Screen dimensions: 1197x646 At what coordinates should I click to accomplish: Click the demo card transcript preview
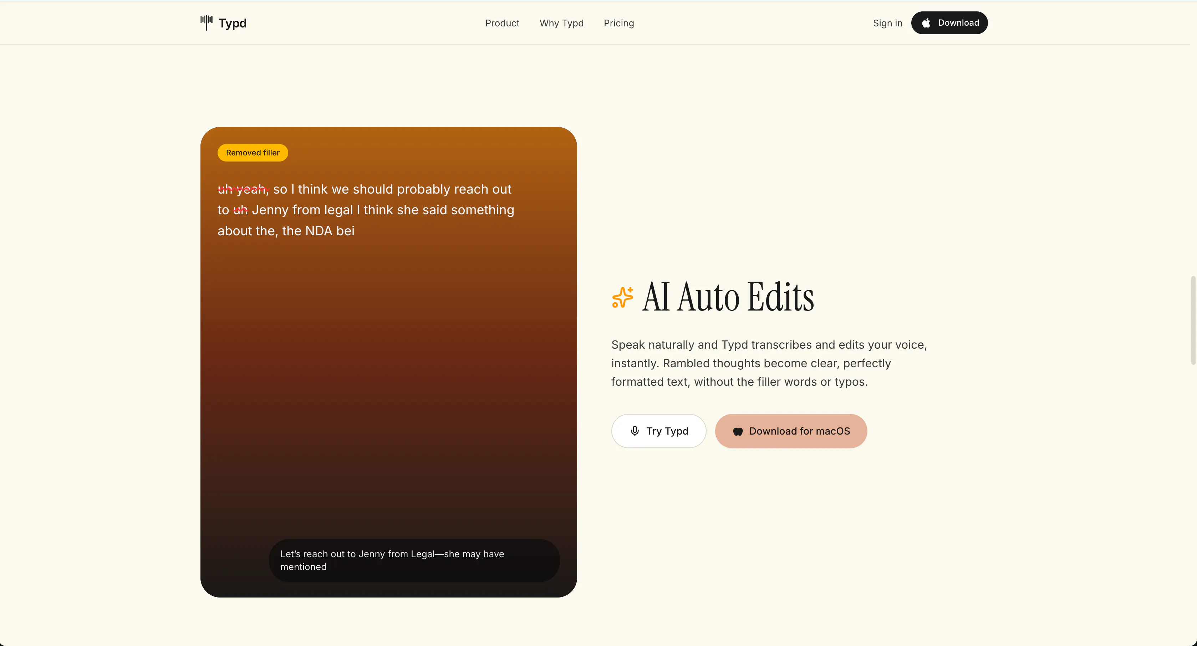[388, 362]
